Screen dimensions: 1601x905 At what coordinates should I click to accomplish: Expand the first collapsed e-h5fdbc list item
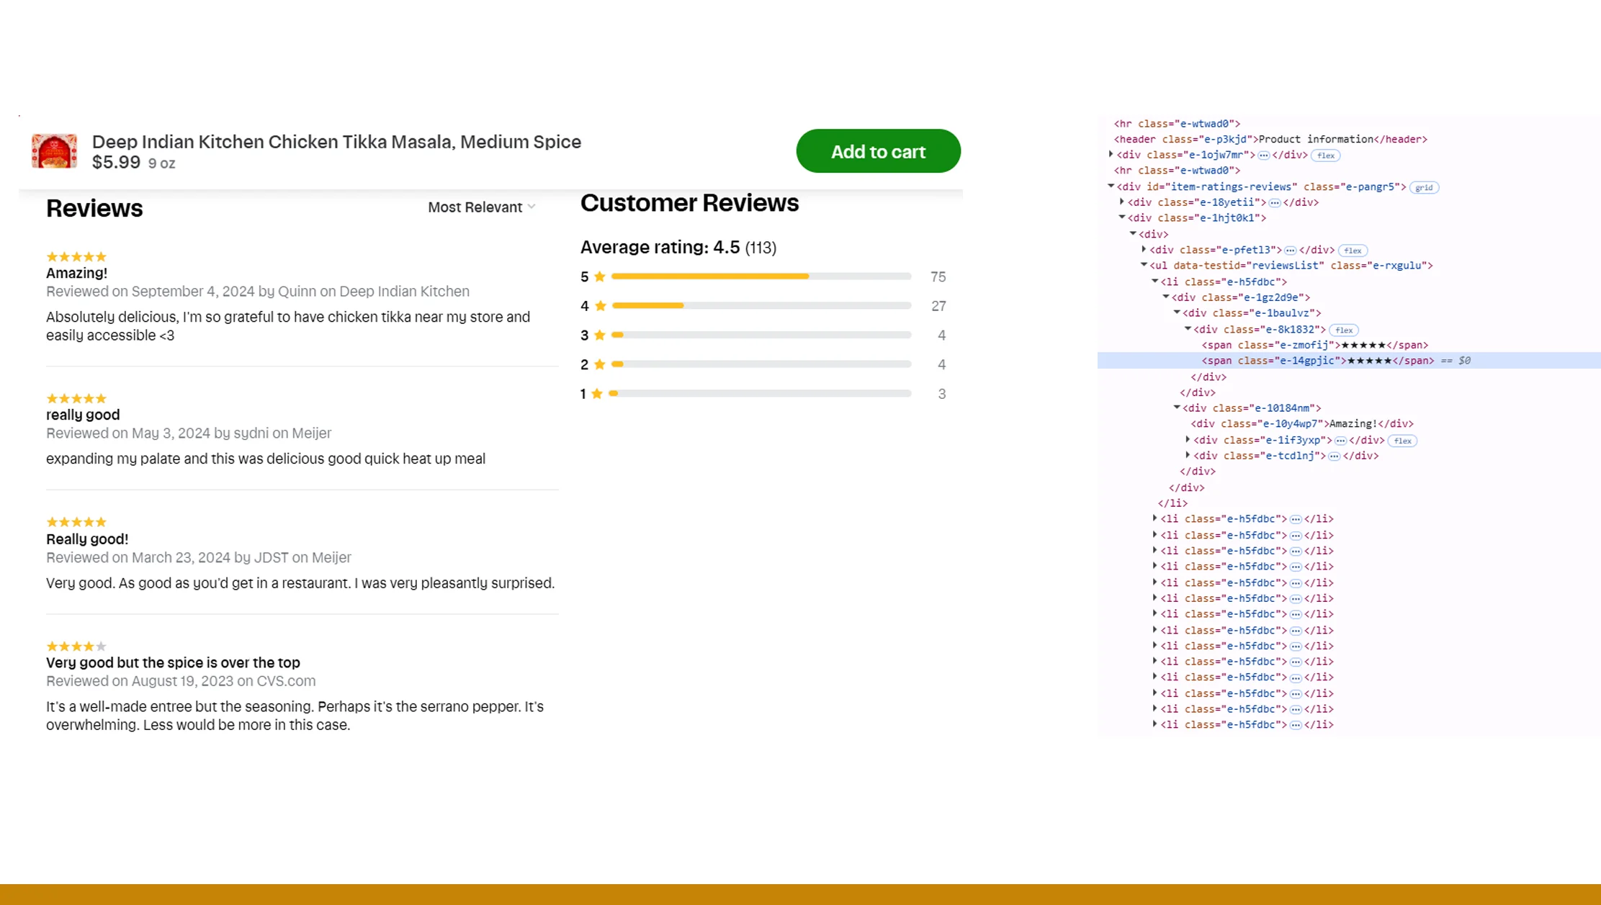pyautogui.click(x=1154, y=518)
